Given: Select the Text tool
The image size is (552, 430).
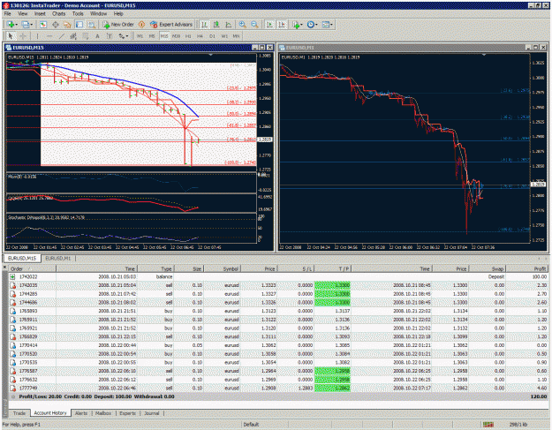Looking at the screenshot, I should point(97,36).
